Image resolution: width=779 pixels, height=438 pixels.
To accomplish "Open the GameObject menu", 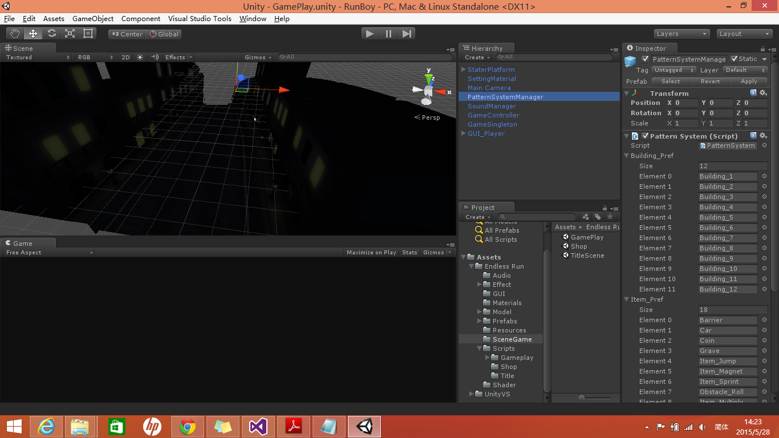I will tap(93, 19).
